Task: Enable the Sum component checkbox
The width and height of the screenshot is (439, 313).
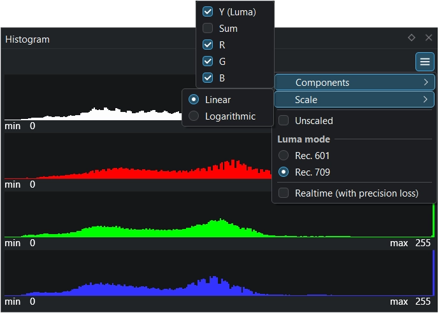Action: tap(208, 28)
